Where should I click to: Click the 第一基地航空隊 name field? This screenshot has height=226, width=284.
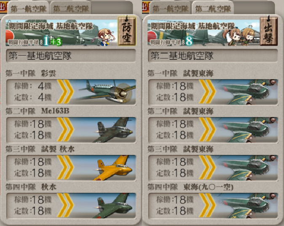[71, 56]
